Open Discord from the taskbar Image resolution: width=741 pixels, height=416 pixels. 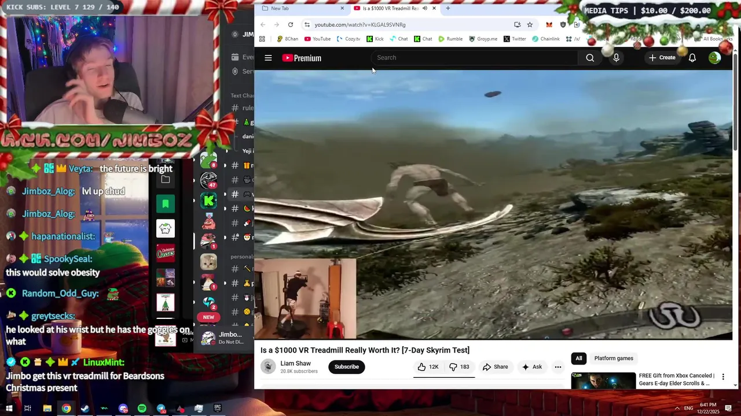123,408
